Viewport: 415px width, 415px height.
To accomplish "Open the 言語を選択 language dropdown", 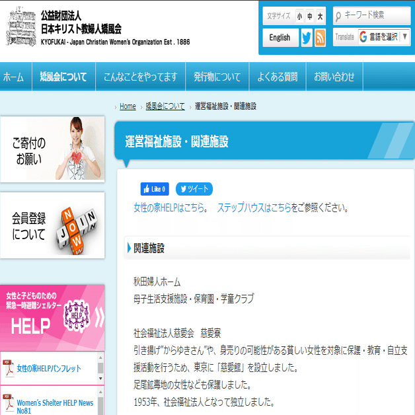I will point(384,37).
